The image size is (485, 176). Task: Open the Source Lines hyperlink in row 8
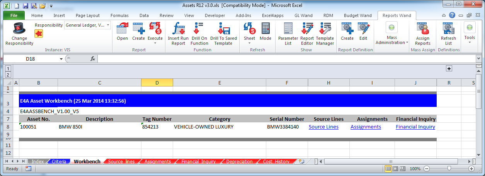coord(323,127)
